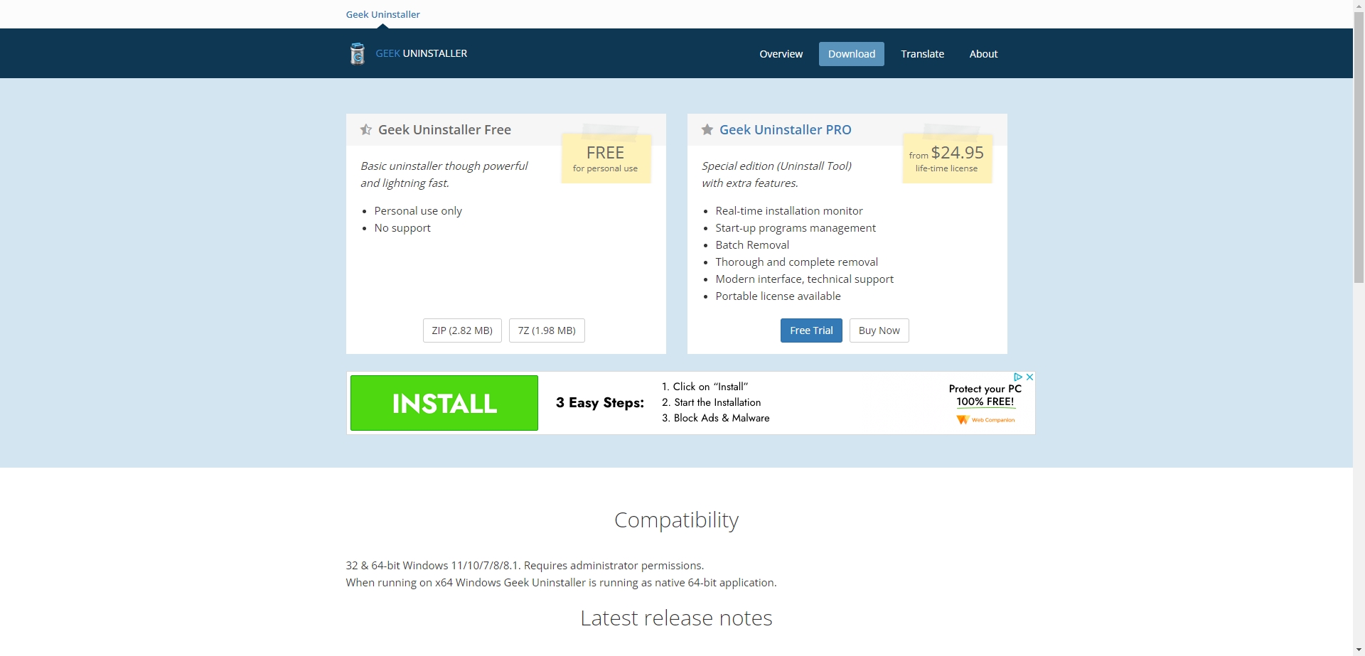Click the GEEK UNINSTALLER brand name in header
Viewport: 1365px width, 656px height.
click(x=422, y=53)
